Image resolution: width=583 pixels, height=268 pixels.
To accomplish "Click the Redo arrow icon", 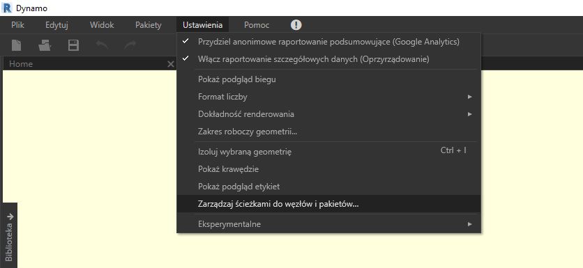I will pos(130,45).
